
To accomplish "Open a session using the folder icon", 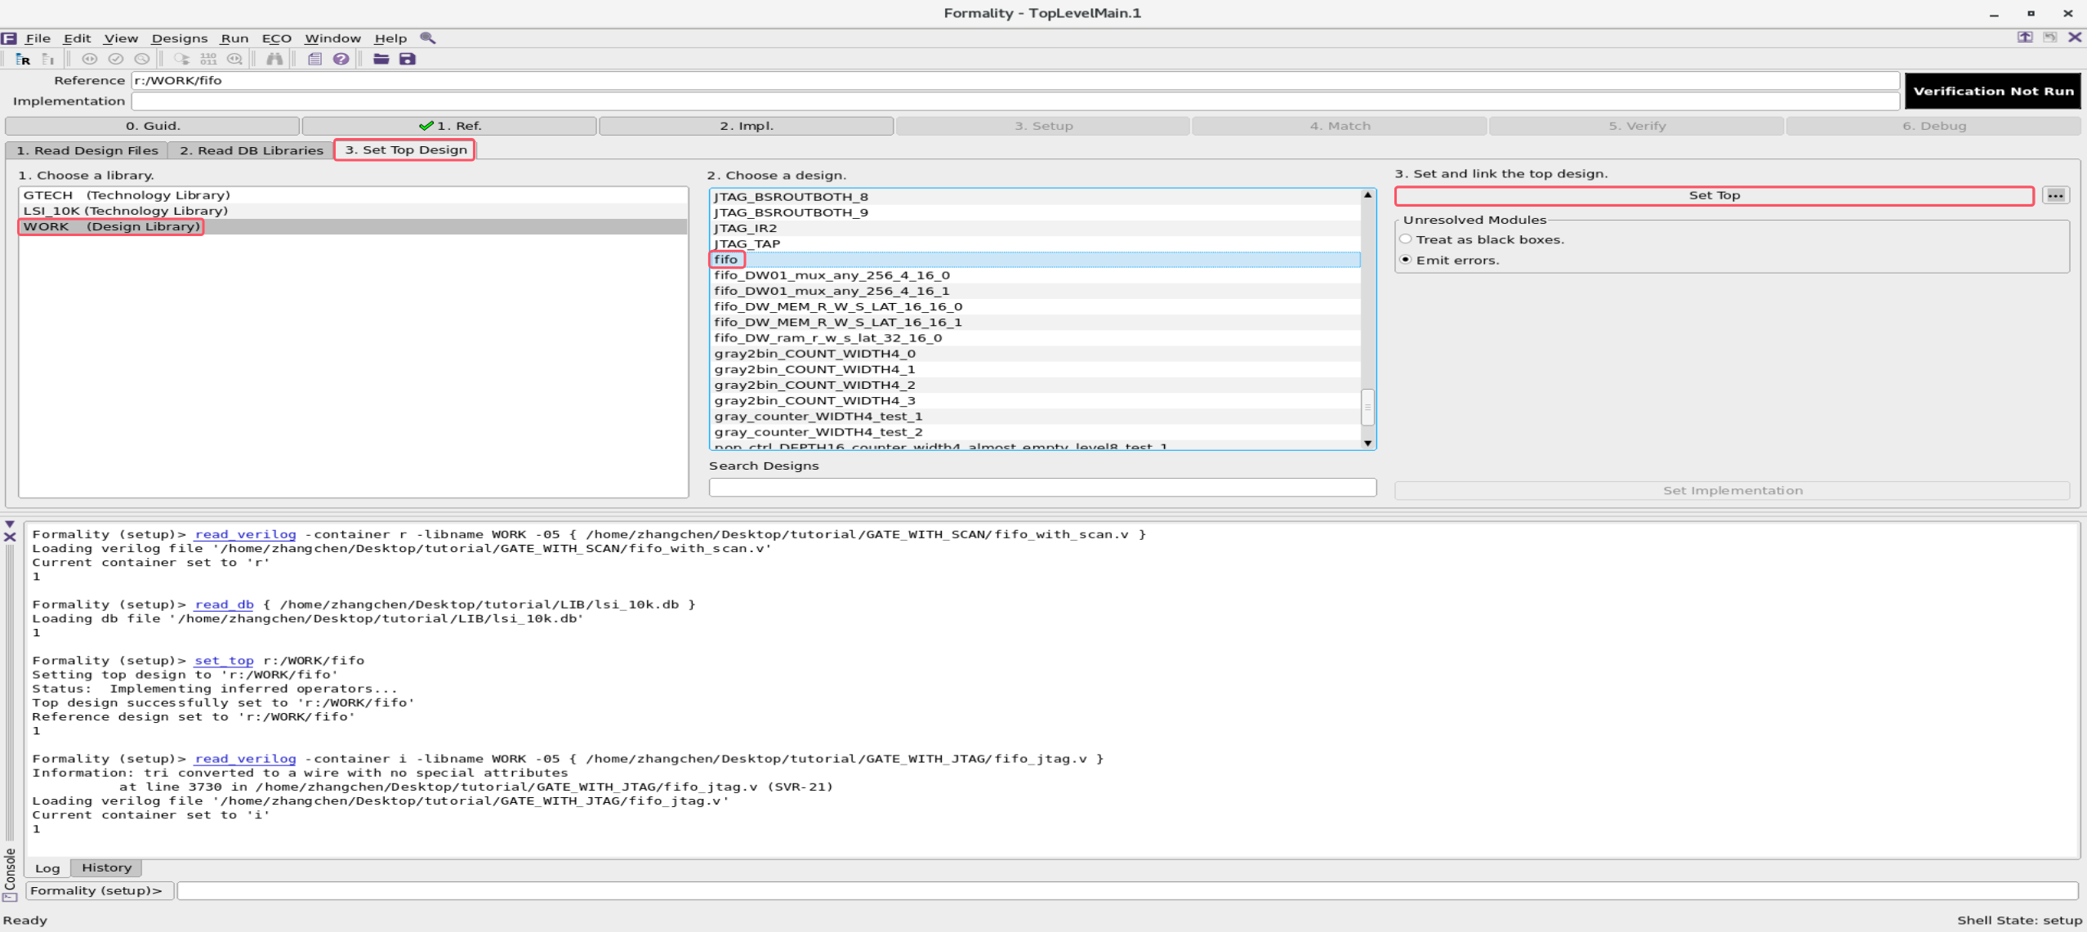I will 381,59.
